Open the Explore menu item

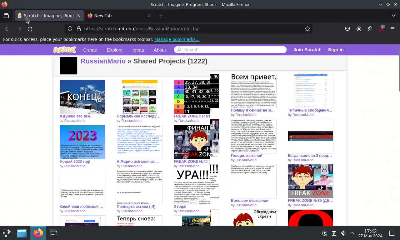coord(115,50)
